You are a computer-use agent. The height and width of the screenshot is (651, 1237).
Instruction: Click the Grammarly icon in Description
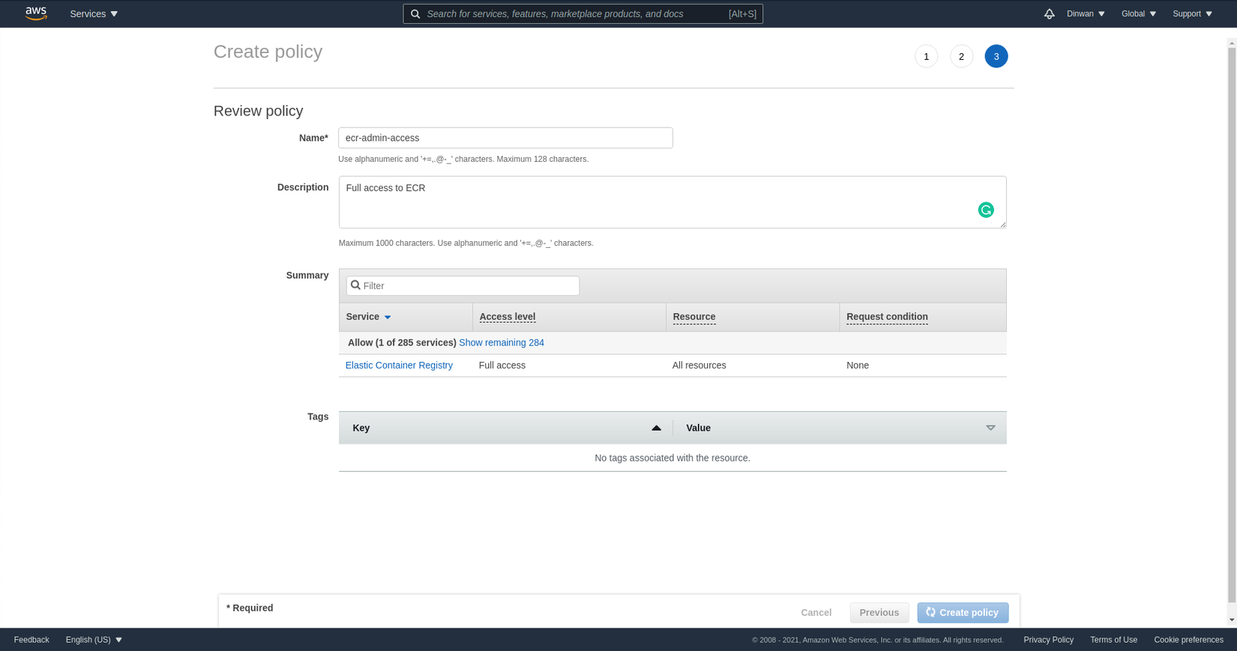[x=986, y=211]
